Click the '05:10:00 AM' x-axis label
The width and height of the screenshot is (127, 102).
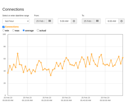[27, 100]
